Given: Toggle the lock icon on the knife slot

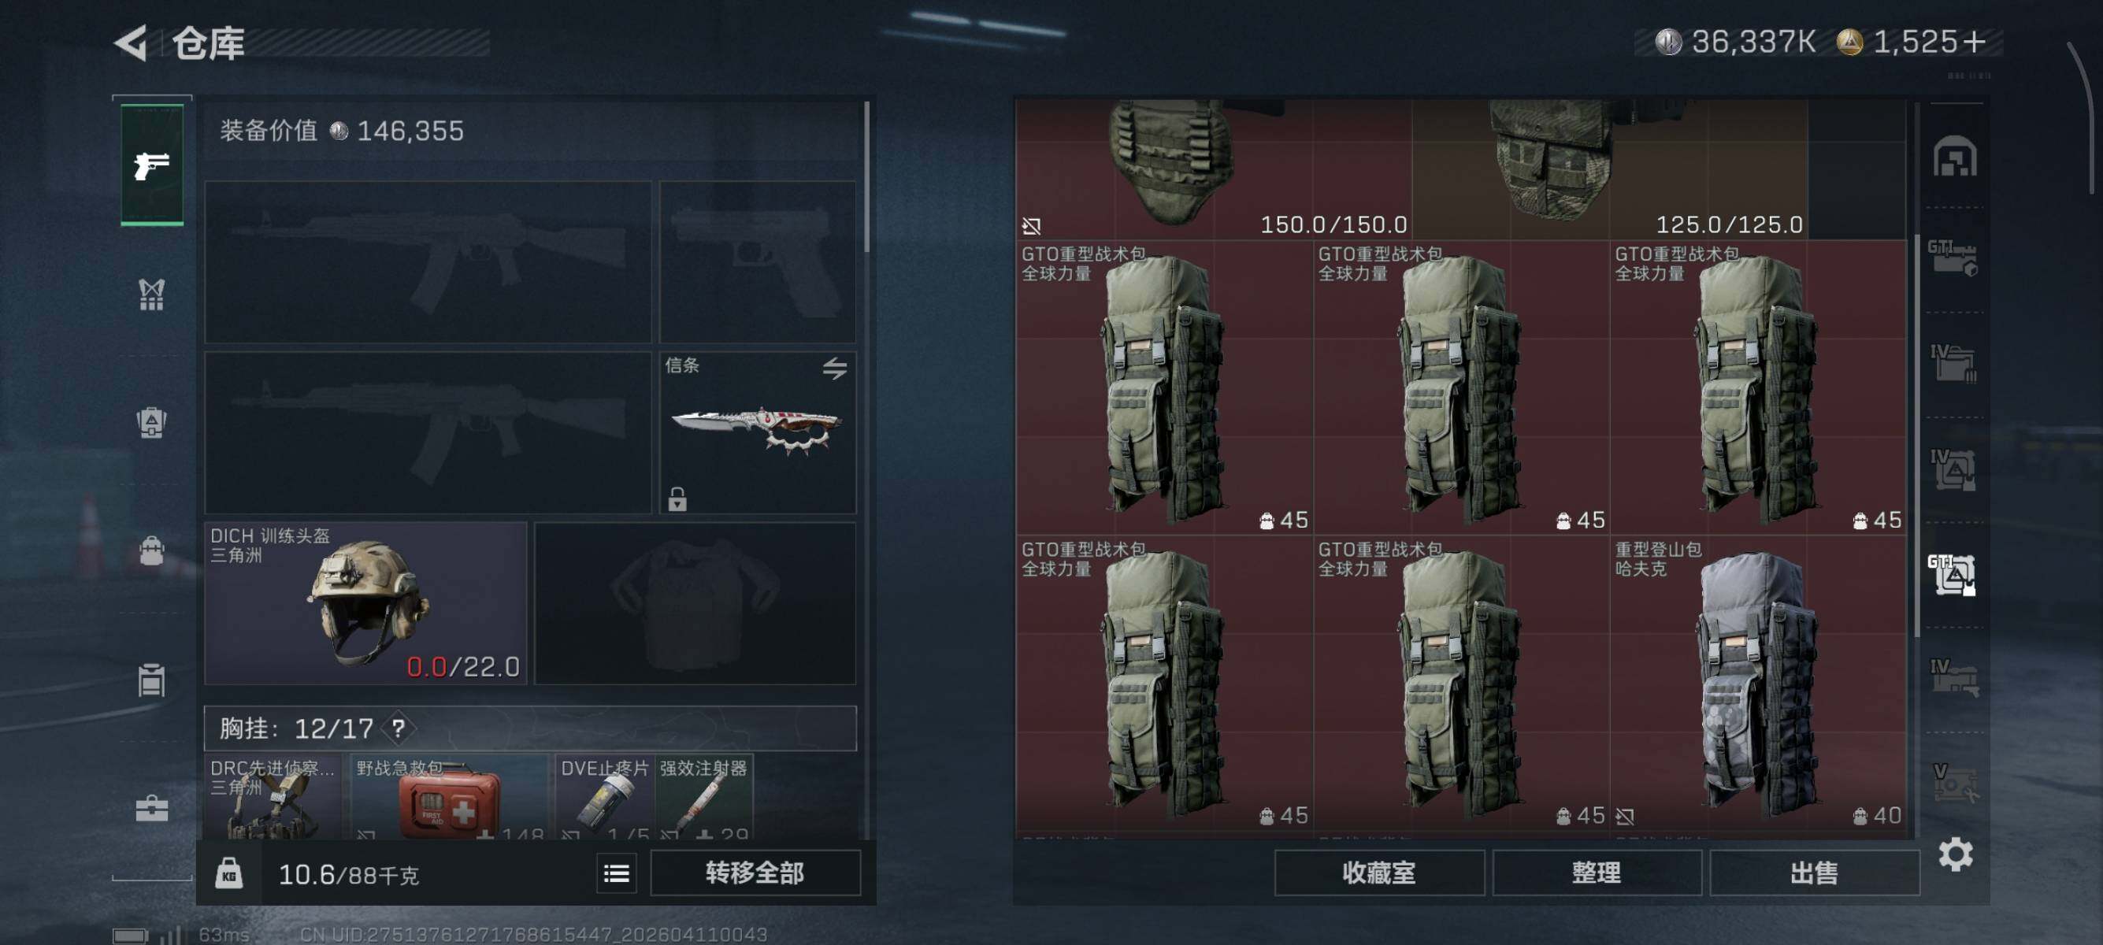Looking at the screenshot, I should coord(677,498).
